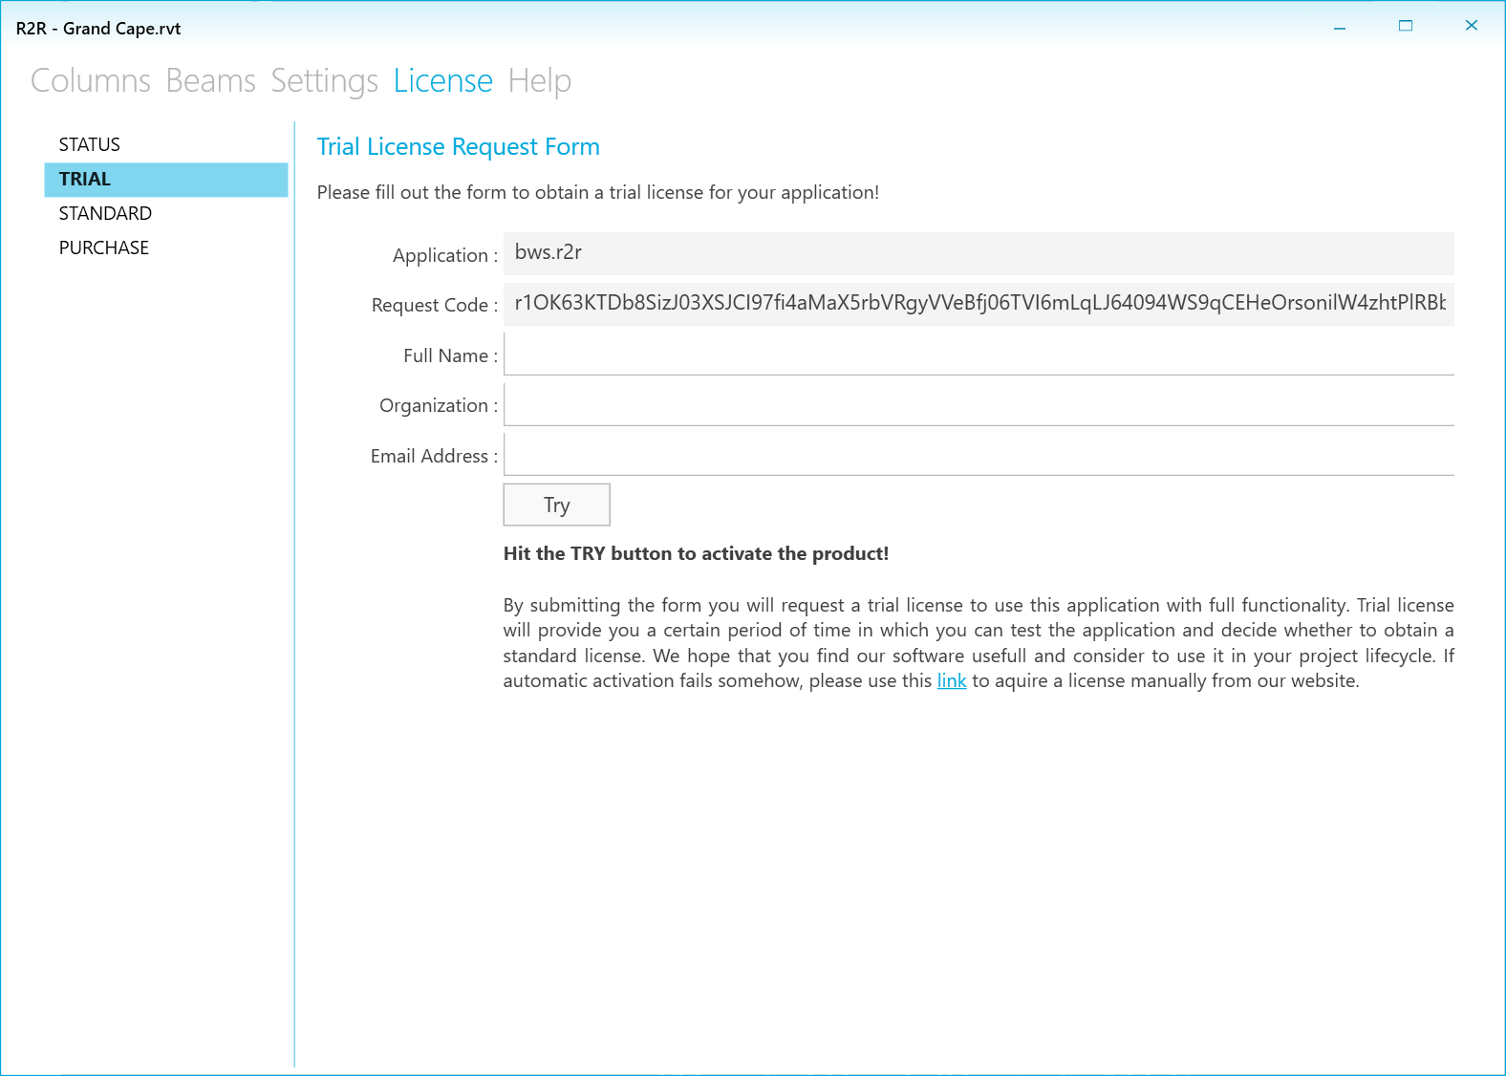
Task: Show the STATUS license section
Action: pos(166,144)
